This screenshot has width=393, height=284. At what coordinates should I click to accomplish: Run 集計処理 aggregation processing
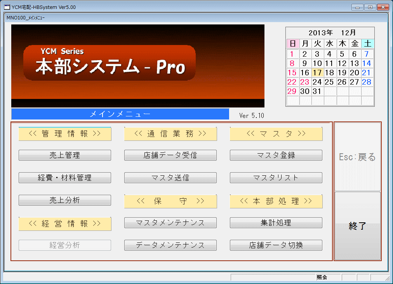(x=276, y=223)
